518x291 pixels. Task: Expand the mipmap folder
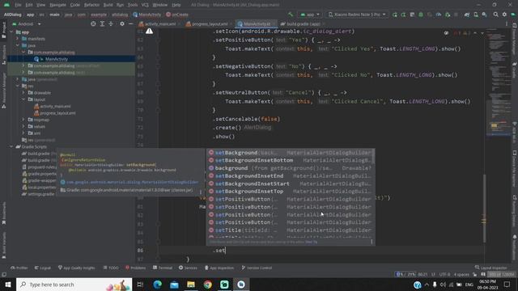23,120
